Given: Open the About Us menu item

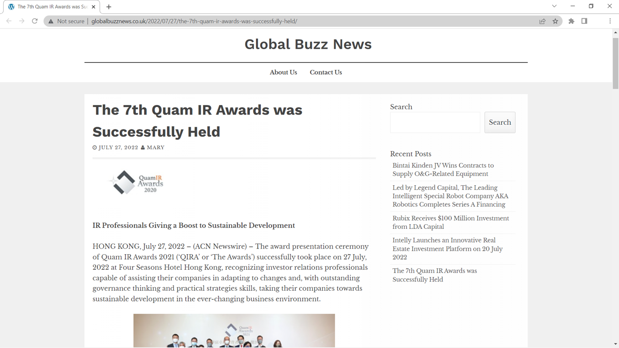Looking at the screenshot, I should coord(283,72).
